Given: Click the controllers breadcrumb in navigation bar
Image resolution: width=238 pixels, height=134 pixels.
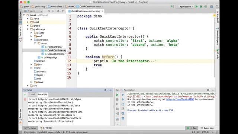Looking at the screenshot, I should click(x=55, y=7).
